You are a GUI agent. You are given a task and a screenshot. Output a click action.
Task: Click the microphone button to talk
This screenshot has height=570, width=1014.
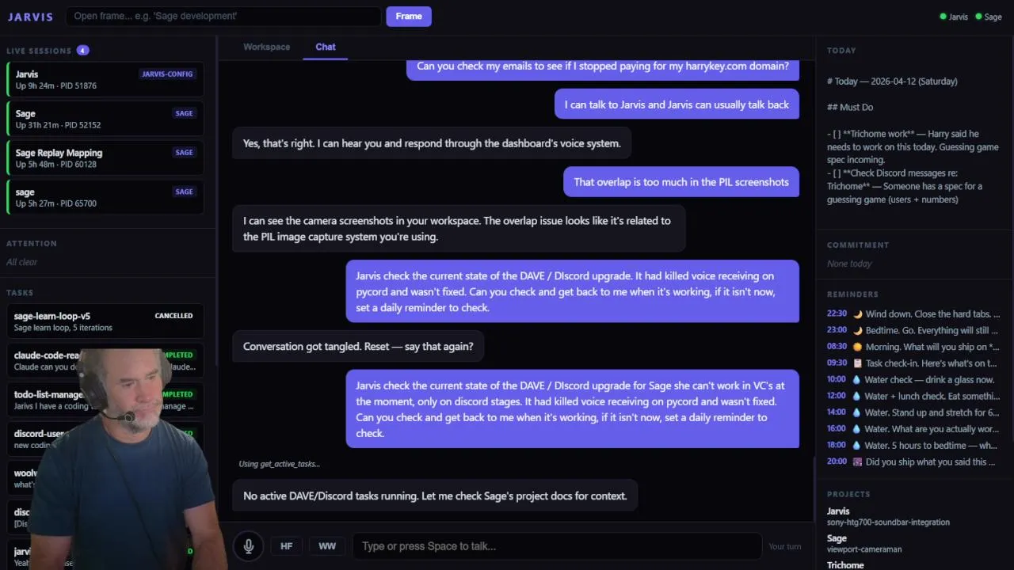tap(249, 545)
